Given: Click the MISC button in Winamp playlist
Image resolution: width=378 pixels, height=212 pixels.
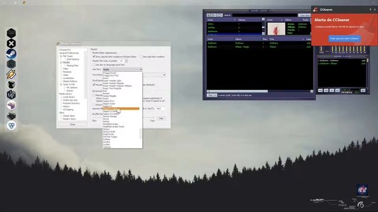Looking at the screenshot, I should point(337,90).
